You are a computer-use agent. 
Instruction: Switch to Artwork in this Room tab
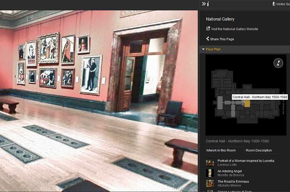[221, 150]
